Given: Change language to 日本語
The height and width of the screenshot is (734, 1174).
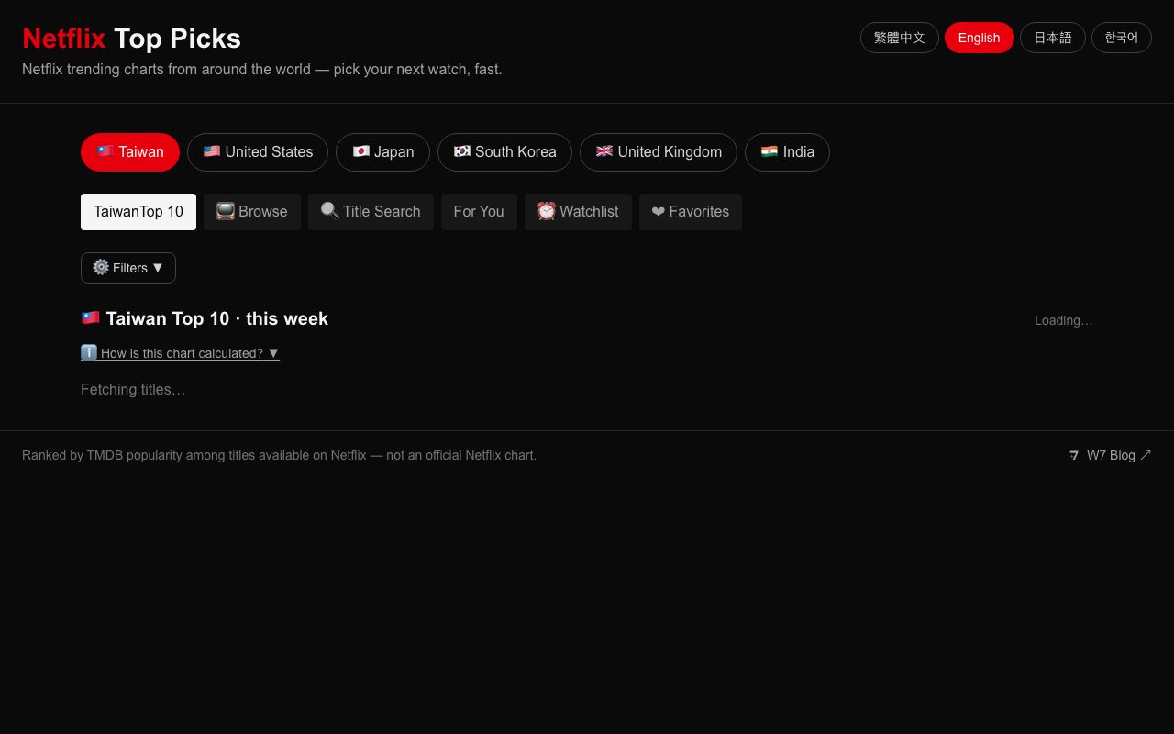Looking at the screenshot, I should point(1053,38).
